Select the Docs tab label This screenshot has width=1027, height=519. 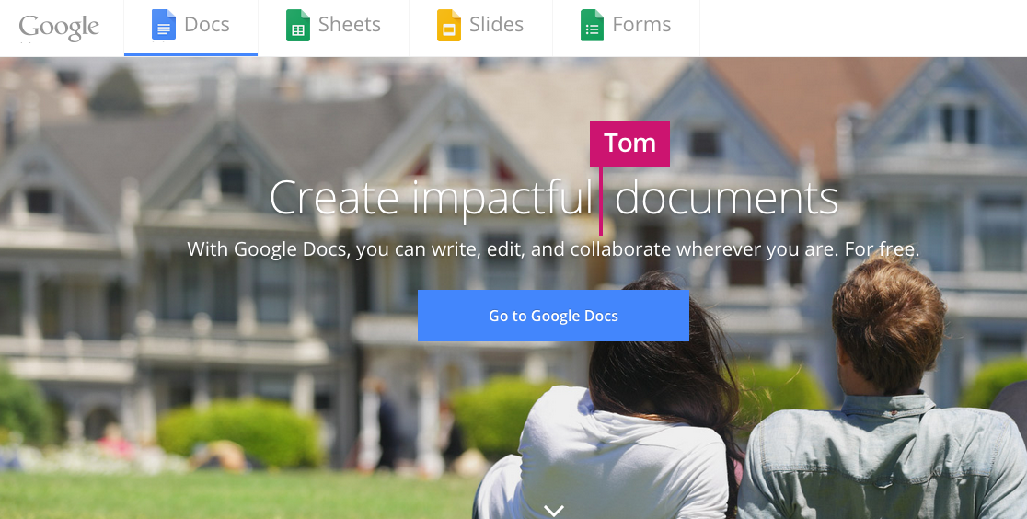tap(207, 24)
